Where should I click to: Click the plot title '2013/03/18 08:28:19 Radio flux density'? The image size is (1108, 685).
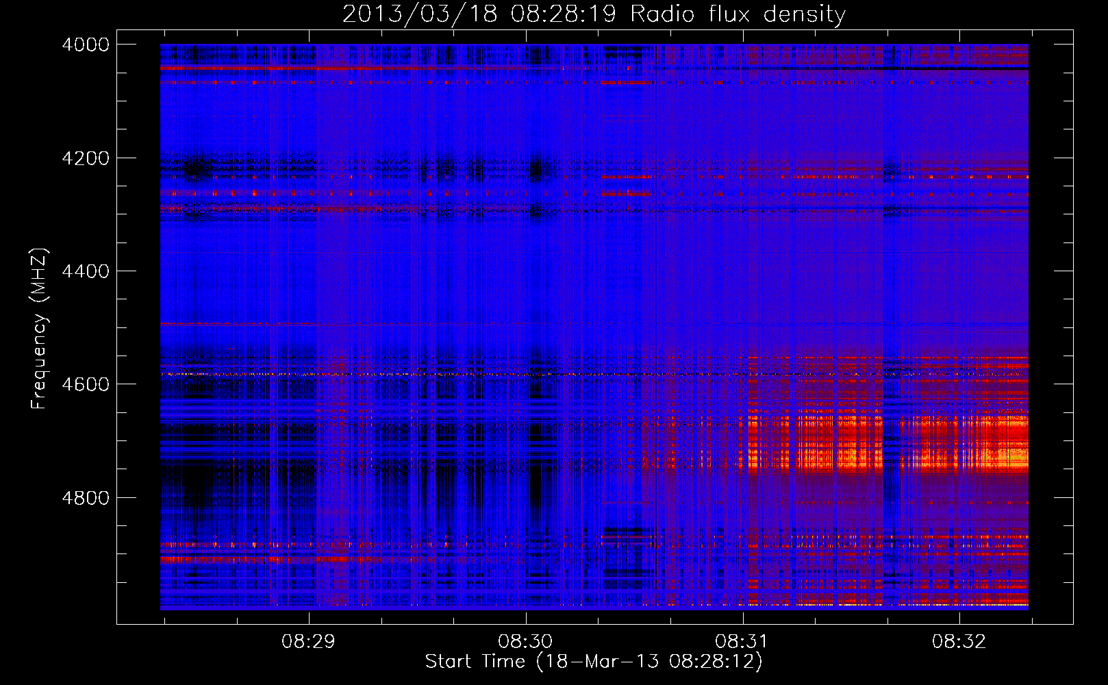pos(594,14)
